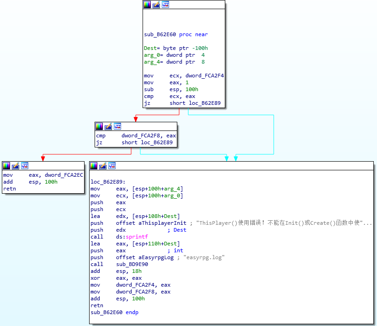
Task: Click dword_FCA2EC in the left node
Action: click(64, 175)
